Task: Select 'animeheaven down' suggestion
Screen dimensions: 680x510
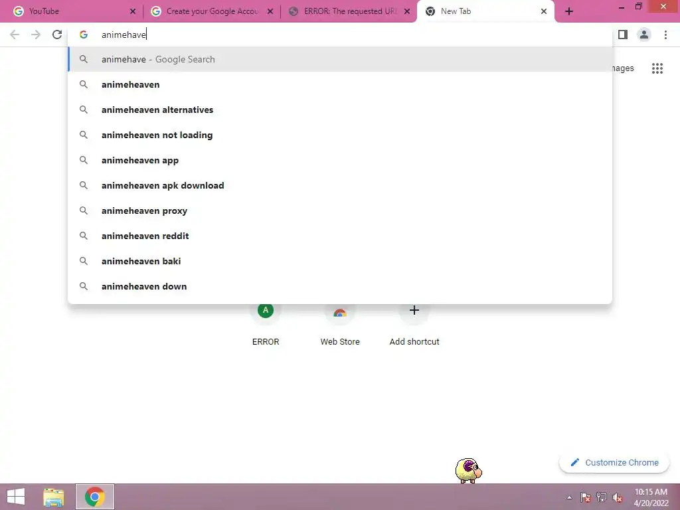Action: click(x=340, y=286)
